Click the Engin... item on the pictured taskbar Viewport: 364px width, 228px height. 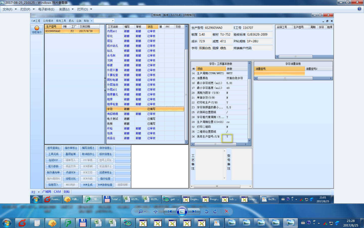pyautogui.click(x=191, y=199)
